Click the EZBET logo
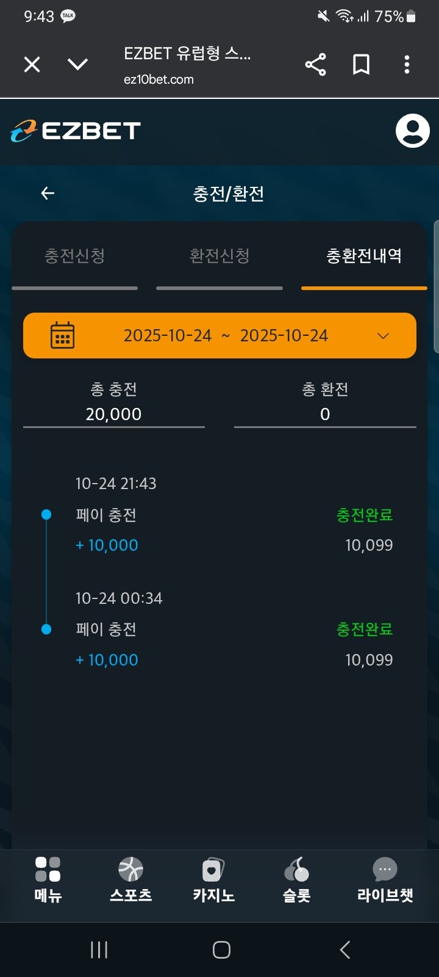Viewport: 439px width, 977px height. click(x=76, y=131)
